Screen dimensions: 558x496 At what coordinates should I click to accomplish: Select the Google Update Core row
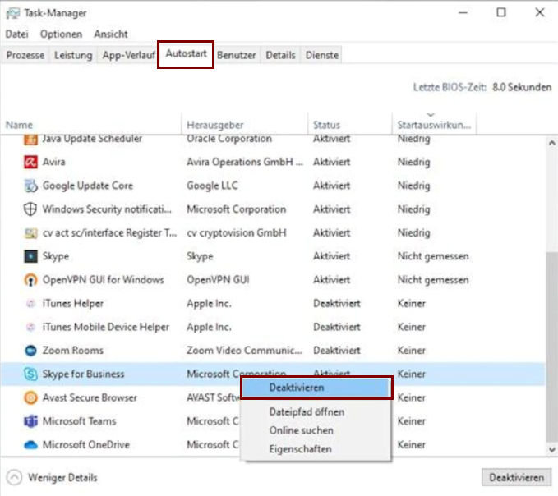pos(273,186)
